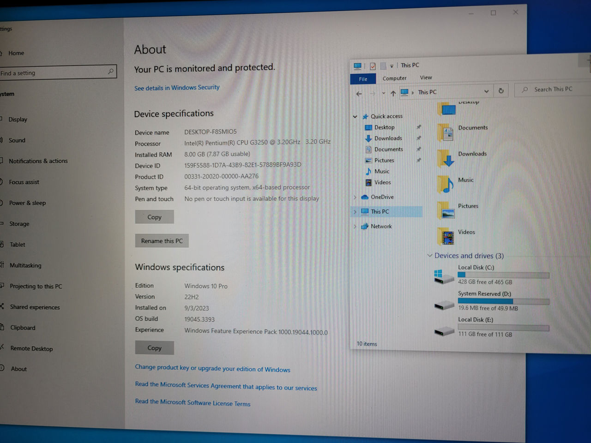Open Sound settings in the sidebar

tap(17, 140)
